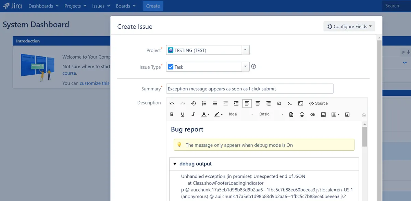Open the Configure Fields menu

(349, 26)
